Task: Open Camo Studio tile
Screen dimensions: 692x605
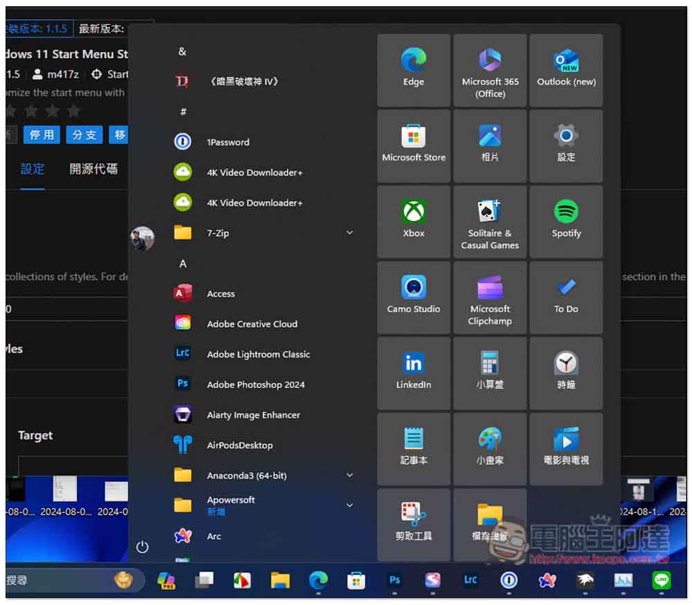Action: tap(414, 297)
